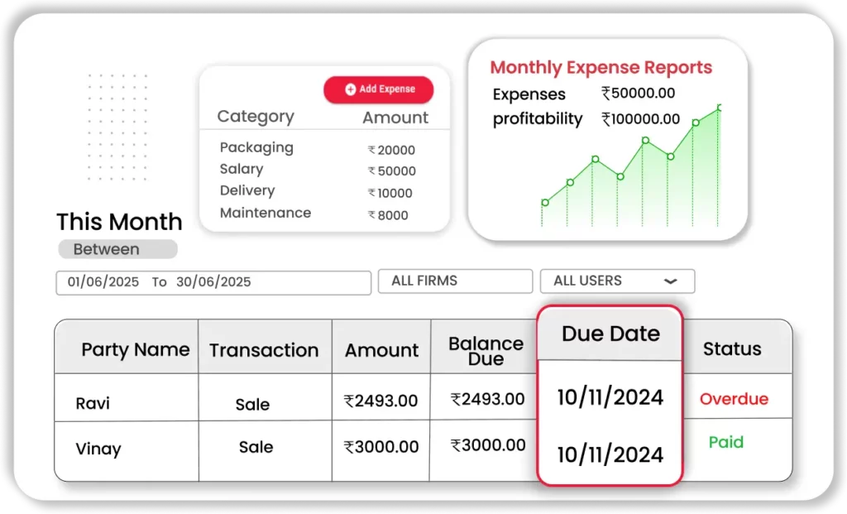847x514 pixels.
Task: Click the Transaction column header
Action: [x=264, y=350]
